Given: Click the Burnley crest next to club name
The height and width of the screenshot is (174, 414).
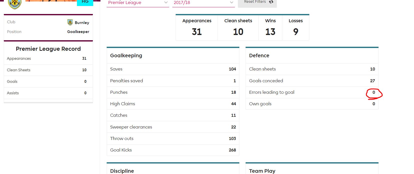Looking at the screenshot, I should coord(70,22).
